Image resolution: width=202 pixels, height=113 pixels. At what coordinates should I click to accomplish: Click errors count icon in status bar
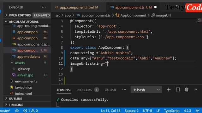(x=27, y=110)
